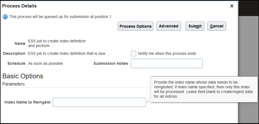259x124 pixels.
Task: Click the Index Name to Reingest label
Action: click(27, 102)
